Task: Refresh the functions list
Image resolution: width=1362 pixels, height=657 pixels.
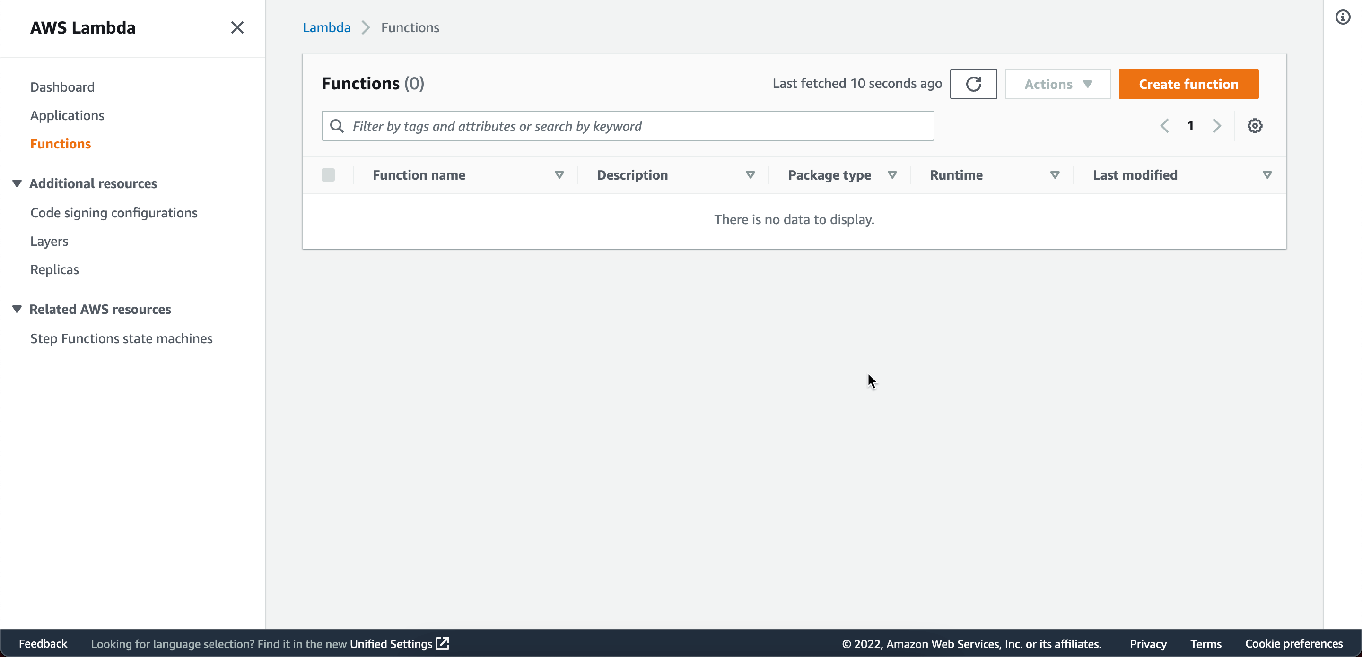Action: pyautogui.click(x=973, y=84)
